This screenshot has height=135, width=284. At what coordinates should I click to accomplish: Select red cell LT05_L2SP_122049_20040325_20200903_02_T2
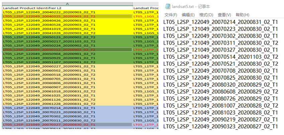[x=67, y=16]
